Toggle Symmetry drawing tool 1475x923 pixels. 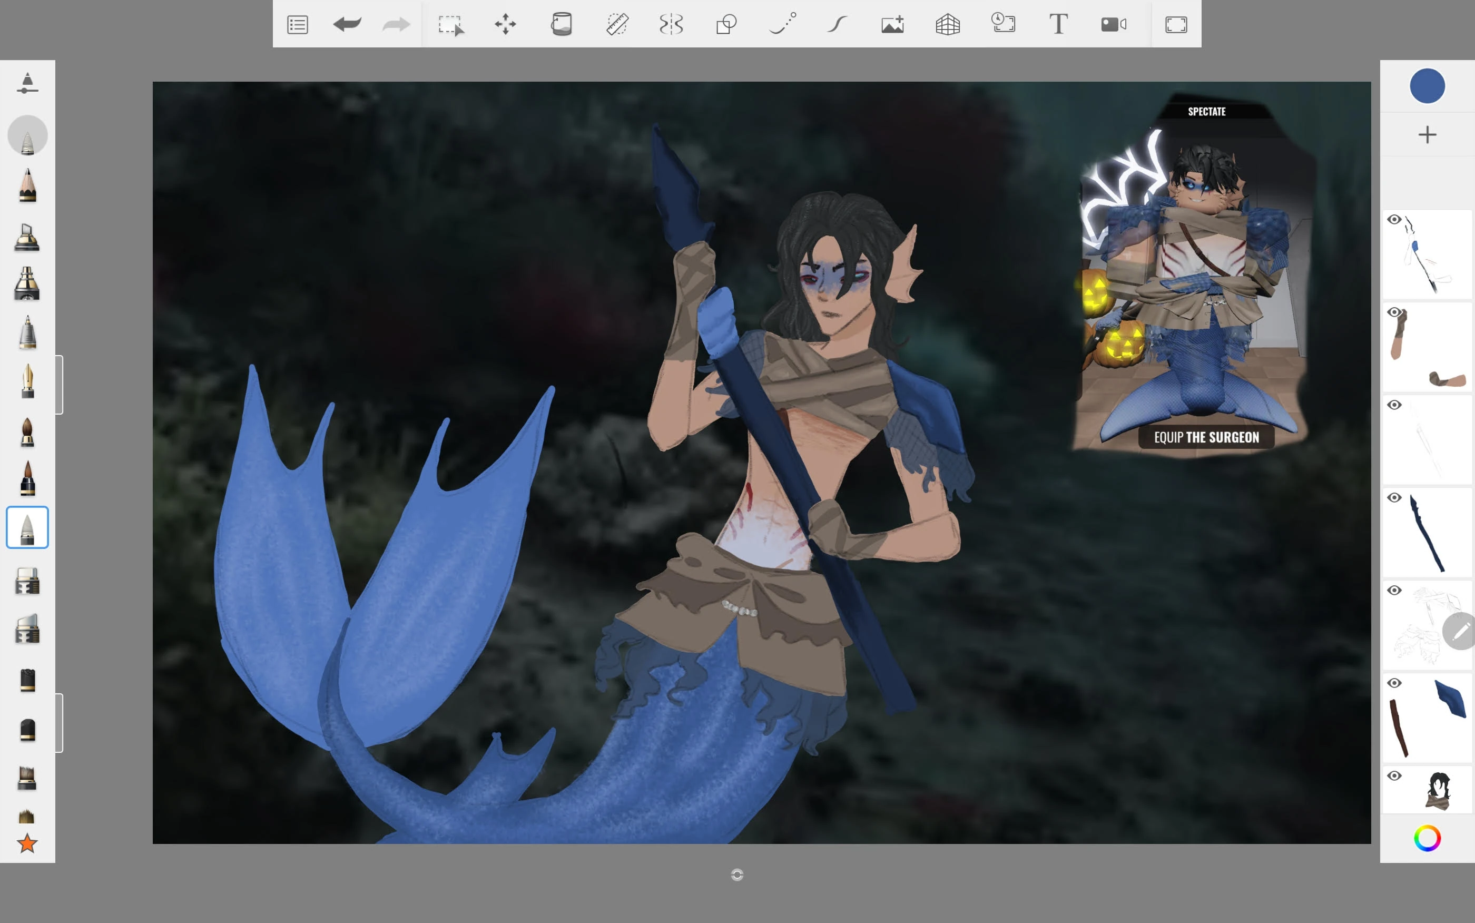click(x=671, y=24)
